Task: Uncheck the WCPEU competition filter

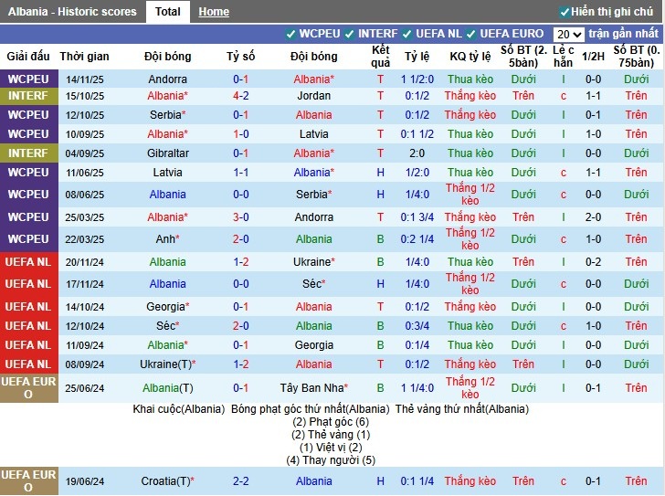Action: pos(291,34)
